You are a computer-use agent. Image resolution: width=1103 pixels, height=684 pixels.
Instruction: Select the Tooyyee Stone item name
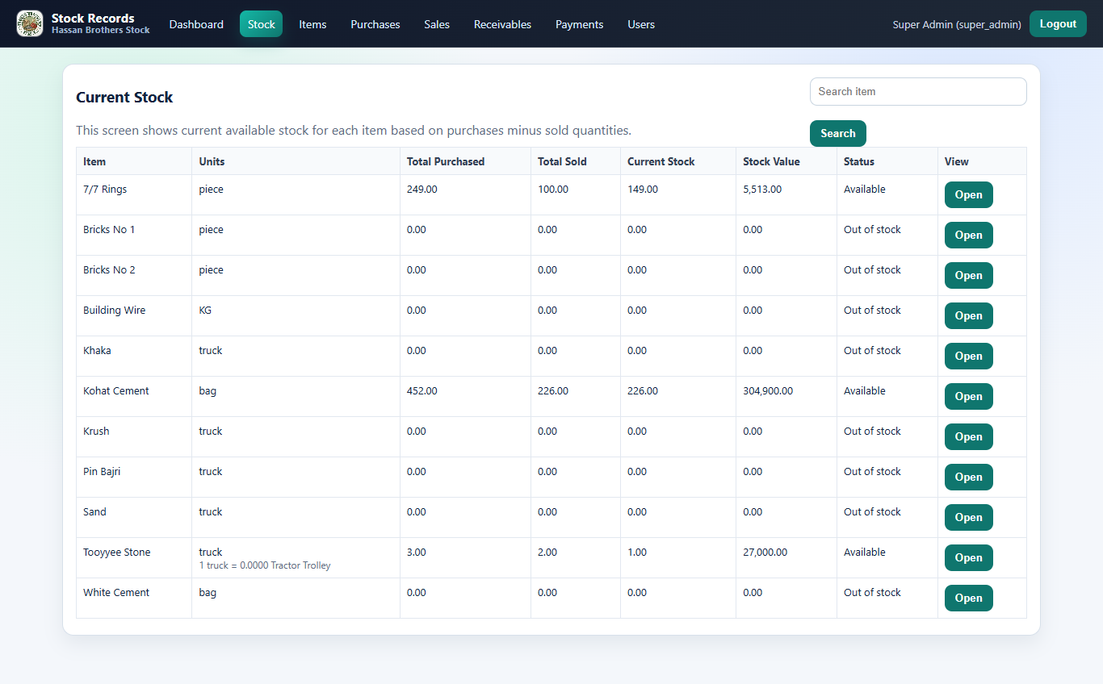[x=117, y=553]
